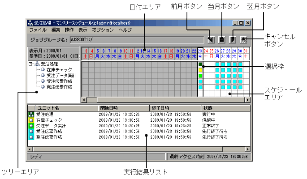This screenshot has height=179, width=307.
Task: Click day 31 土 in the date area
Action: (246, 54)
